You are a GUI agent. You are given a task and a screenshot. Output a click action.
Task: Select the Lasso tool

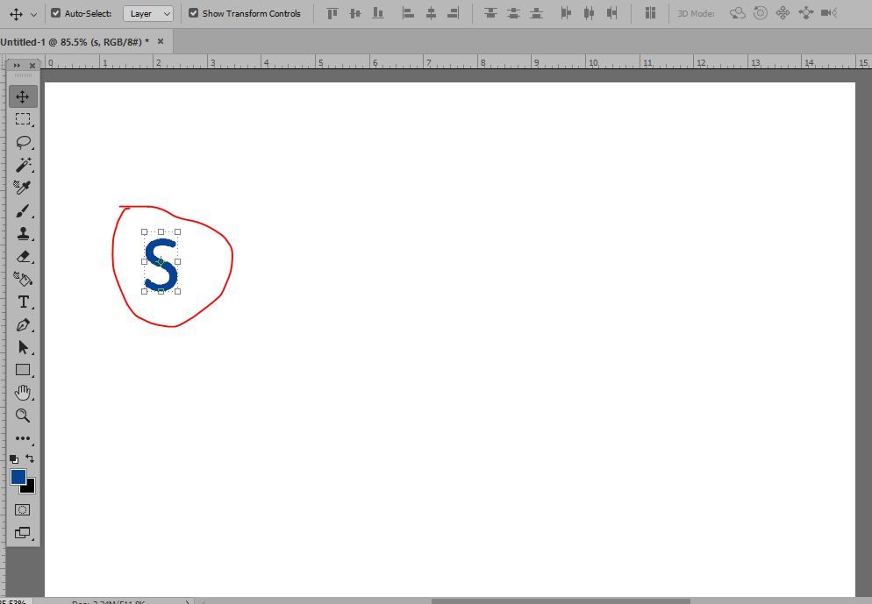pos(23,142)
